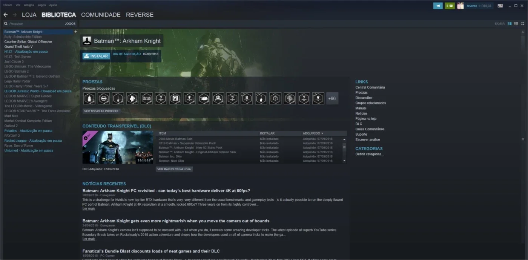
Task: Open the Central Comunitária link
Action: [x=370, y=87]
